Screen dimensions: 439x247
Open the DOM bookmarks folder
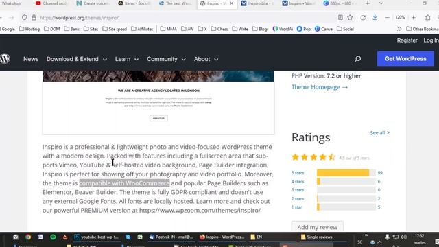point(52,29)
